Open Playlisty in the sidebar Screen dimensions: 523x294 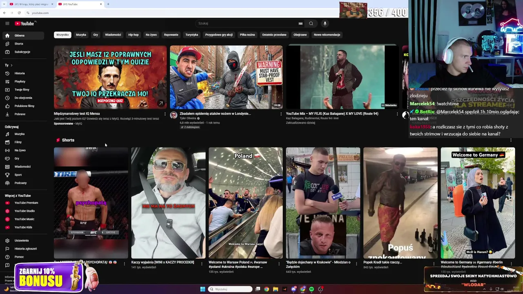(x=23, y=82)
